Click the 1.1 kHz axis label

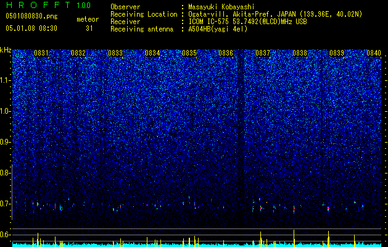[x=5, y=80]
